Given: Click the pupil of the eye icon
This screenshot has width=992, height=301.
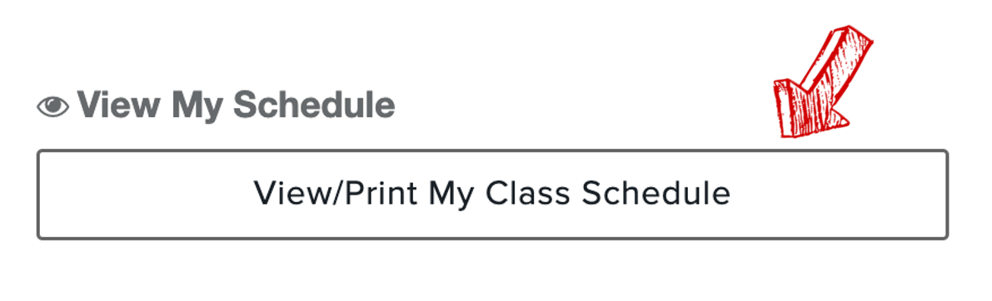Looking at the screenshot, I should (x=52, y=106).
